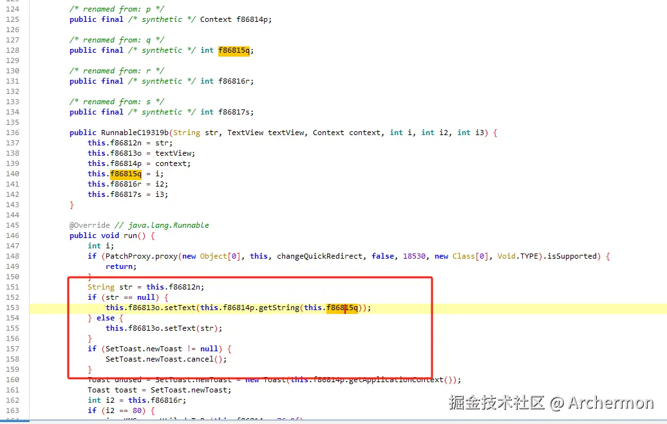
Task: Click line number 136 in the gutter
Action: pos(12,133)
